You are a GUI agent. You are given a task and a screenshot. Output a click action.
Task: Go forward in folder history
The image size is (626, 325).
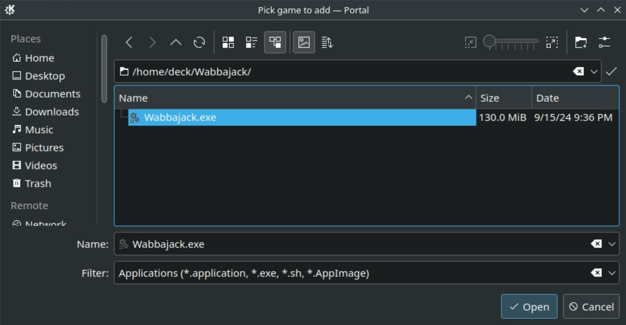click(152, 43)
